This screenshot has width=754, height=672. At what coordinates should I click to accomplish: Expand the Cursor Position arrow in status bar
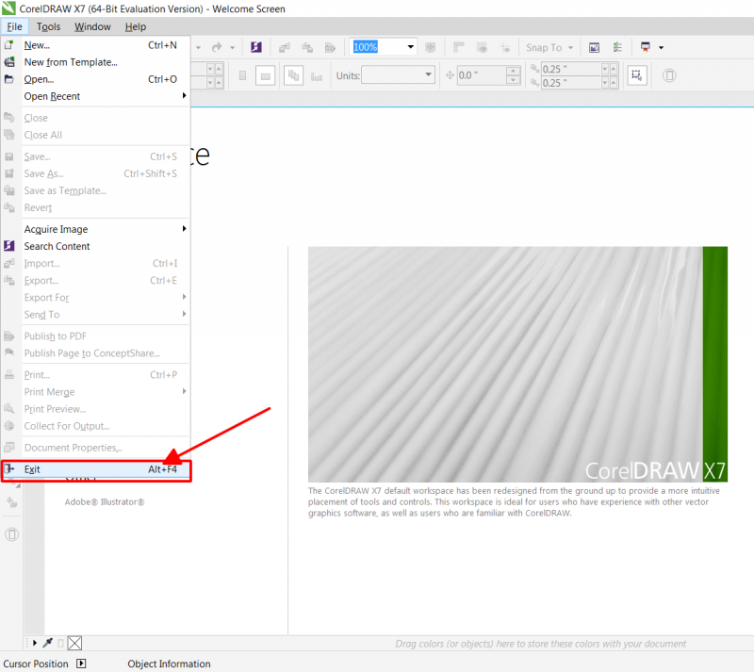click(81, 664)
